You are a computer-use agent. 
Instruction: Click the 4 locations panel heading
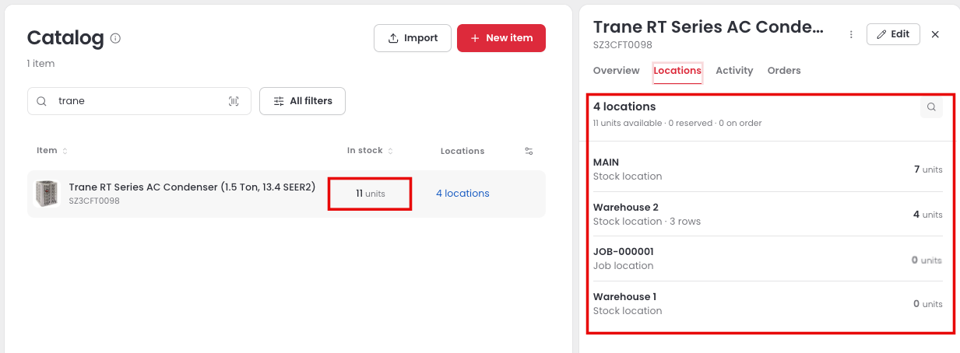[624, 107]
